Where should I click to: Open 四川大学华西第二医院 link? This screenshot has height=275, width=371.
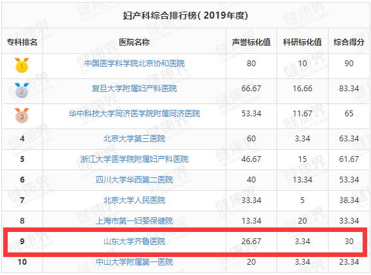pyautogui.click(x=134, y=180)
